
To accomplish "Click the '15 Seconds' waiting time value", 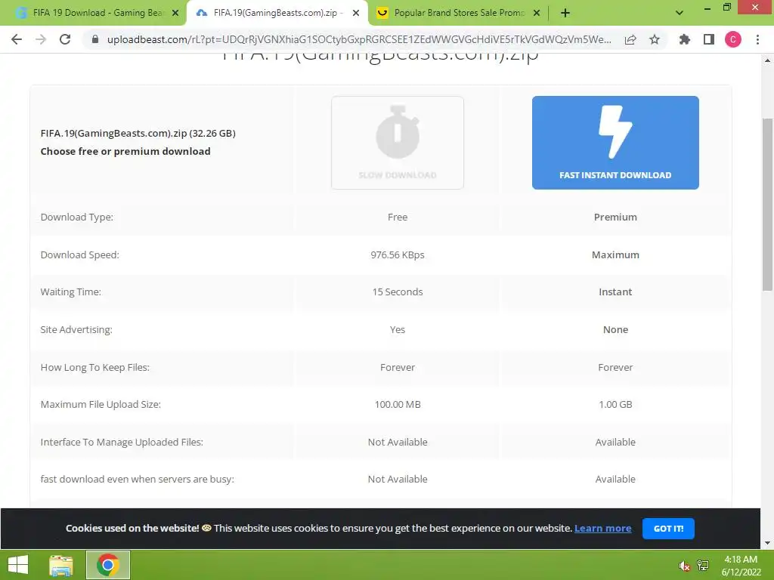I will (x=398, y=292).
